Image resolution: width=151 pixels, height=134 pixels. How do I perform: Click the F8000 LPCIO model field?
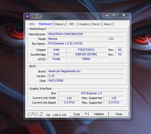pyautogui.click(x=86, y=59)
